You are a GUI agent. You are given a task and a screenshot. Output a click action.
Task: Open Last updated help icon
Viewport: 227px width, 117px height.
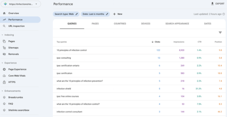[x=224, y=14]
